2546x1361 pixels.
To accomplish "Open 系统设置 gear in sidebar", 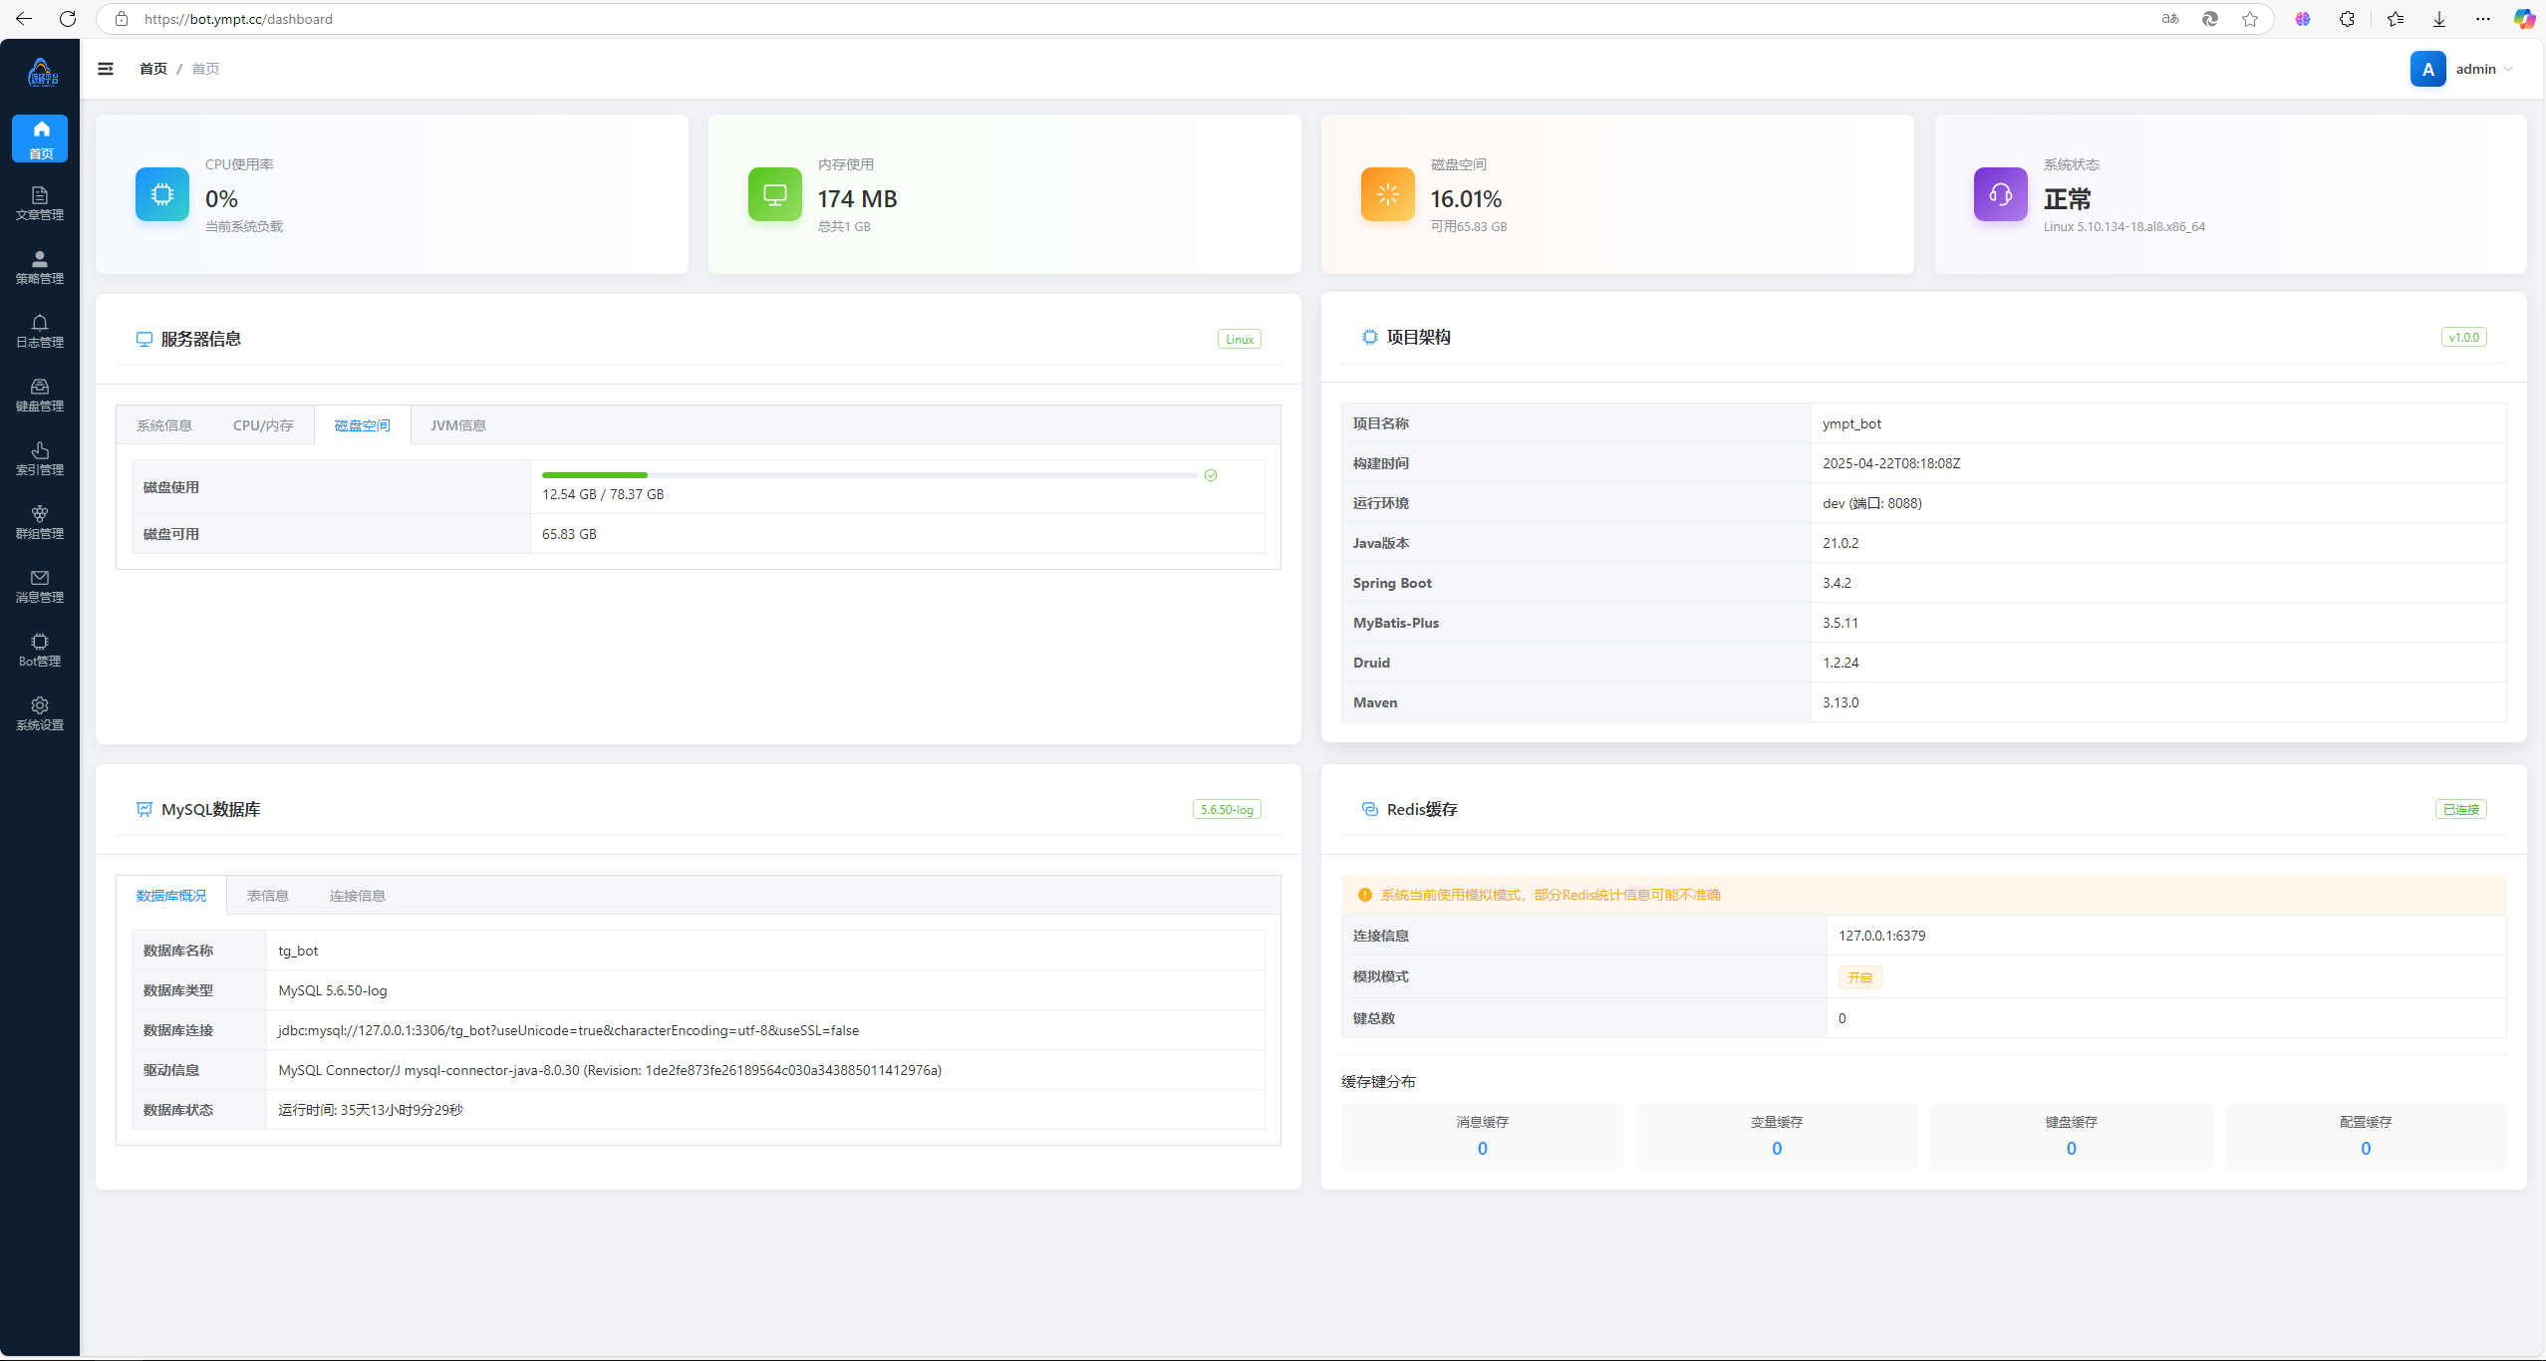I will pos(40,712).
